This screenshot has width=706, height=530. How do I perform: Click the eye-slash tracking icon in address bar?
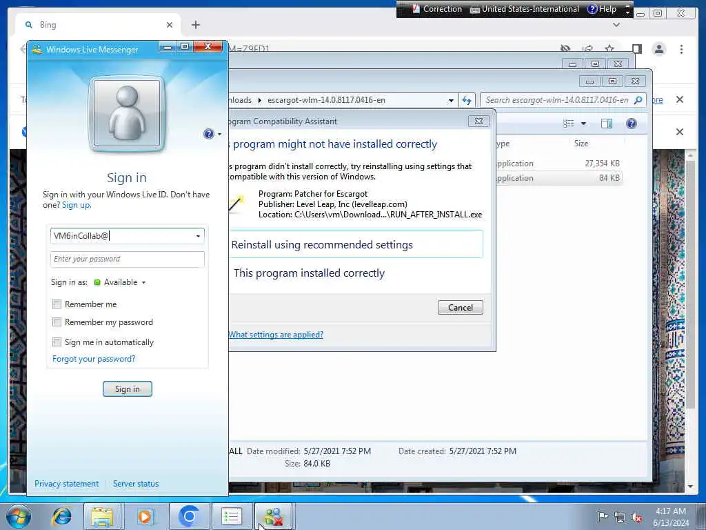coord(565,49)
